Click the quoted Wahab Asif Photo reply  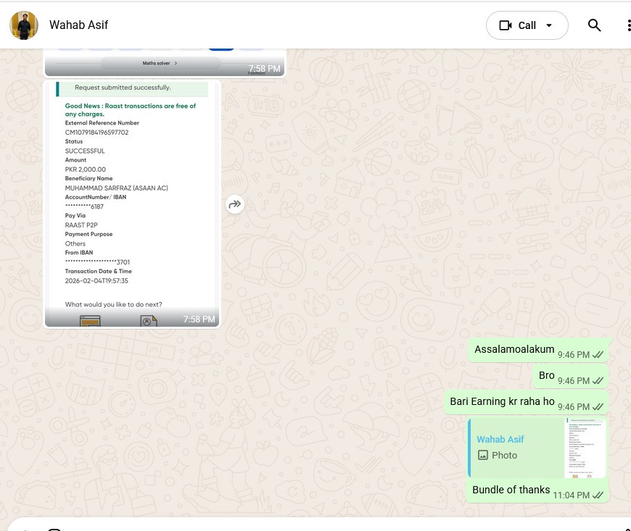pos(515,448)
